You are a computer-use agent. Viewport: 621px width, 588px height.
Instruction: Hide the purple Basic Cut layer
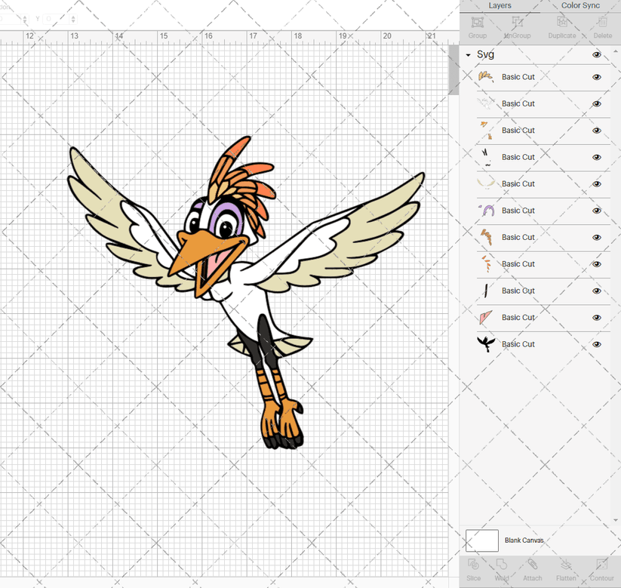pos(596,211)
